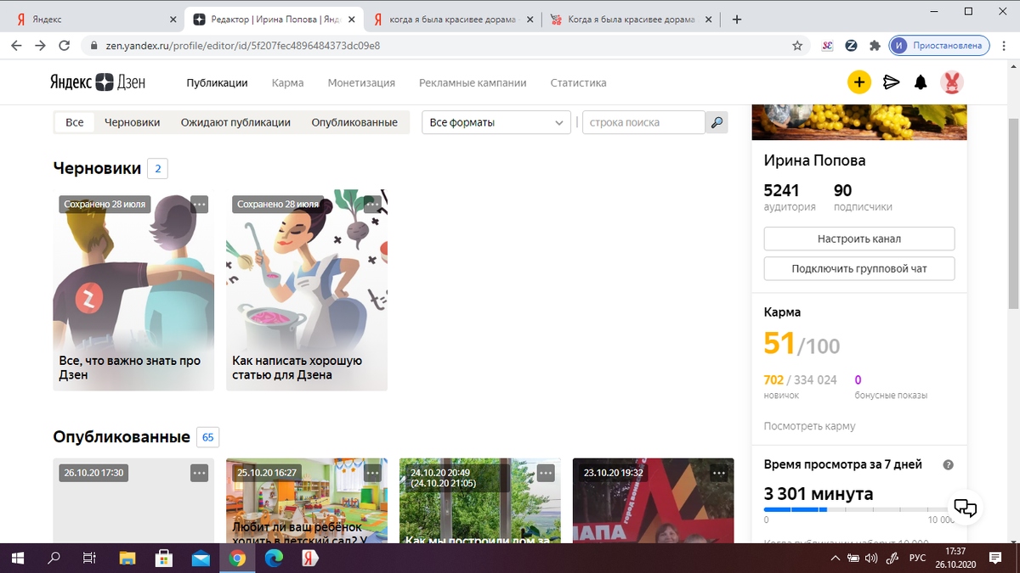Click the Chrome profile 'Приостановлена' chip
Image resolution: width=1020 pixels, height=573 pixels.
point(939,46)
